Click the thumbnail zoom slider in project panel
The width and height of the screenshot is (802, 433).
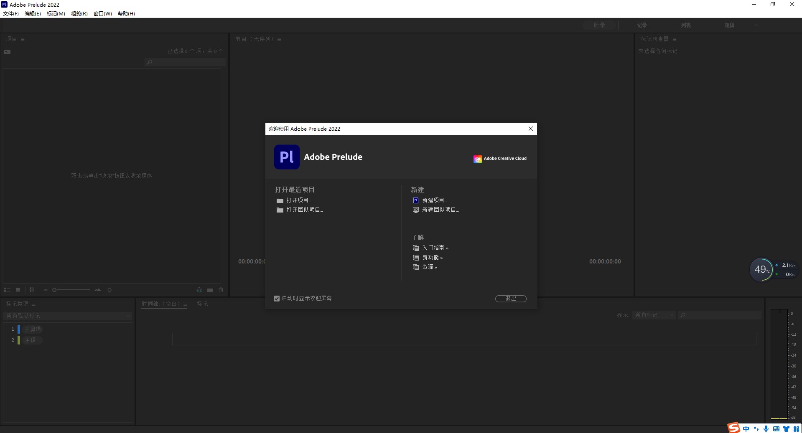[x=71, y=290]
